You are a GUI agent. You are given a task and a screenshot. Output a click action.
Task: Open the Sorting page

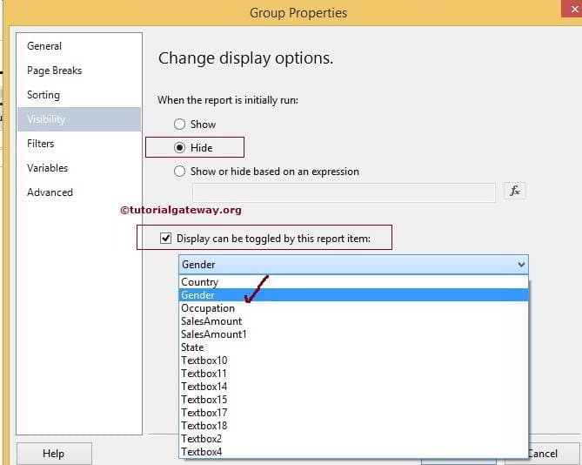[x=79, y=95]
